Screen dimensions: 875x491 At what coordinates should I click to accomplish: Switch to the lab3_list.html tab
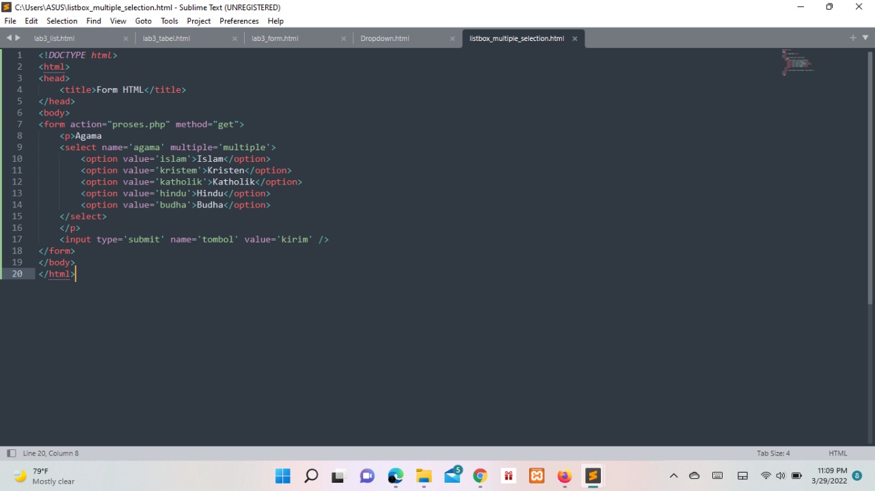(x=55, y=38)
